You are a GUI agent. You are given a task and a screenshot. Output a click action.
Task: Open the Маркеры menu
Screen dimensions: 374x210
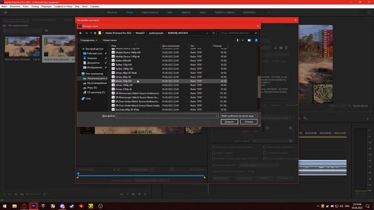pyautogui.click(x=47, y=6)
